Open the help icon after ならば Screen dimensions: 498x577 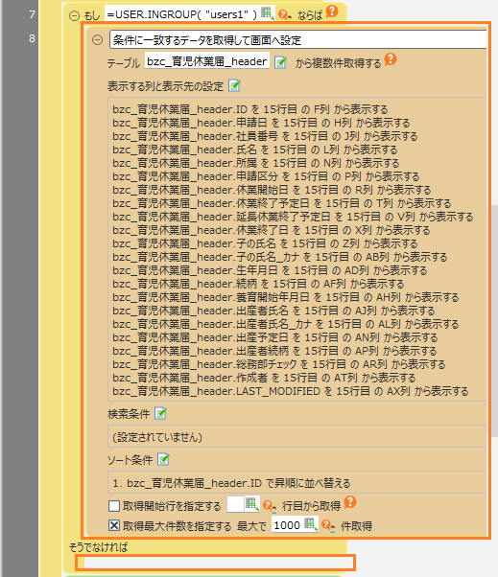click(332, 12)
